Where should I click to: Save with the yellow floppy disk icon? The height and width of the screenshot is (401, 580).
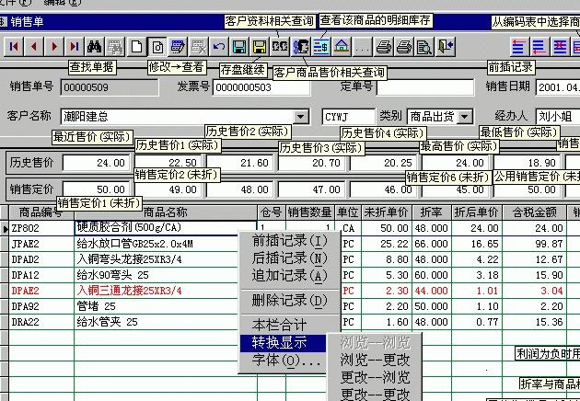pos(260,47)
